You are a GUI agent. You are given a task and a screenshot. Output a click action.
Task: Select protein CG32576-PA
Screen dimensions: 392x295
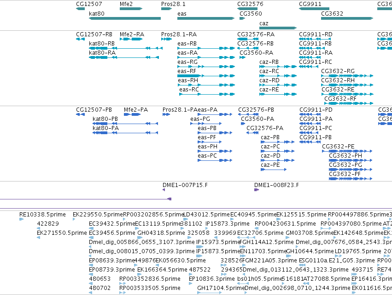click(x=265, y=128)
